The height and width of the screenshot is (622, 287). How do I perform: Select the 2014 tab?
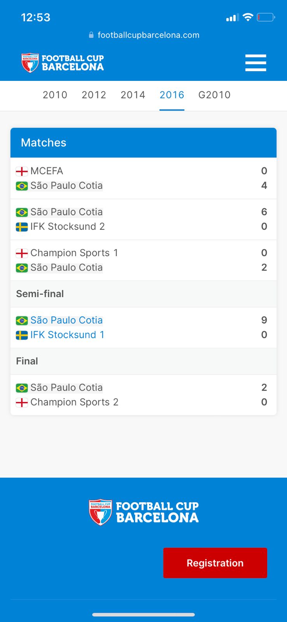pos(133,95)
